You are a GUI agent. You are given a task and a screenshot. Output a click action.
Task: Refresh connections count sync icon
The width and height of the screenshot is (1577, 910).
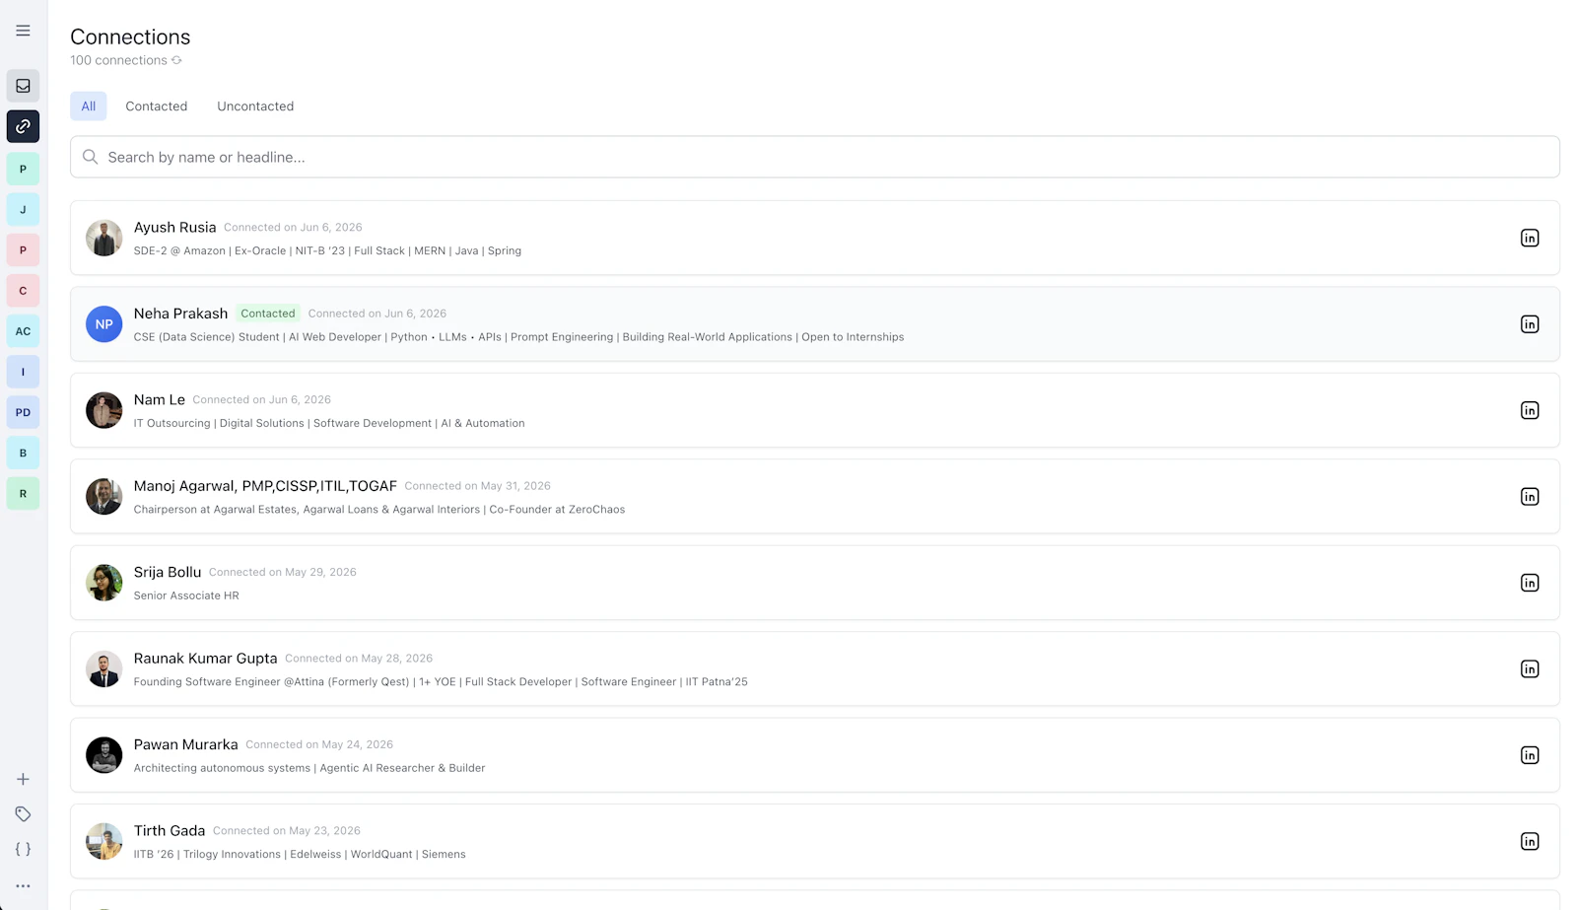point(176,60)
